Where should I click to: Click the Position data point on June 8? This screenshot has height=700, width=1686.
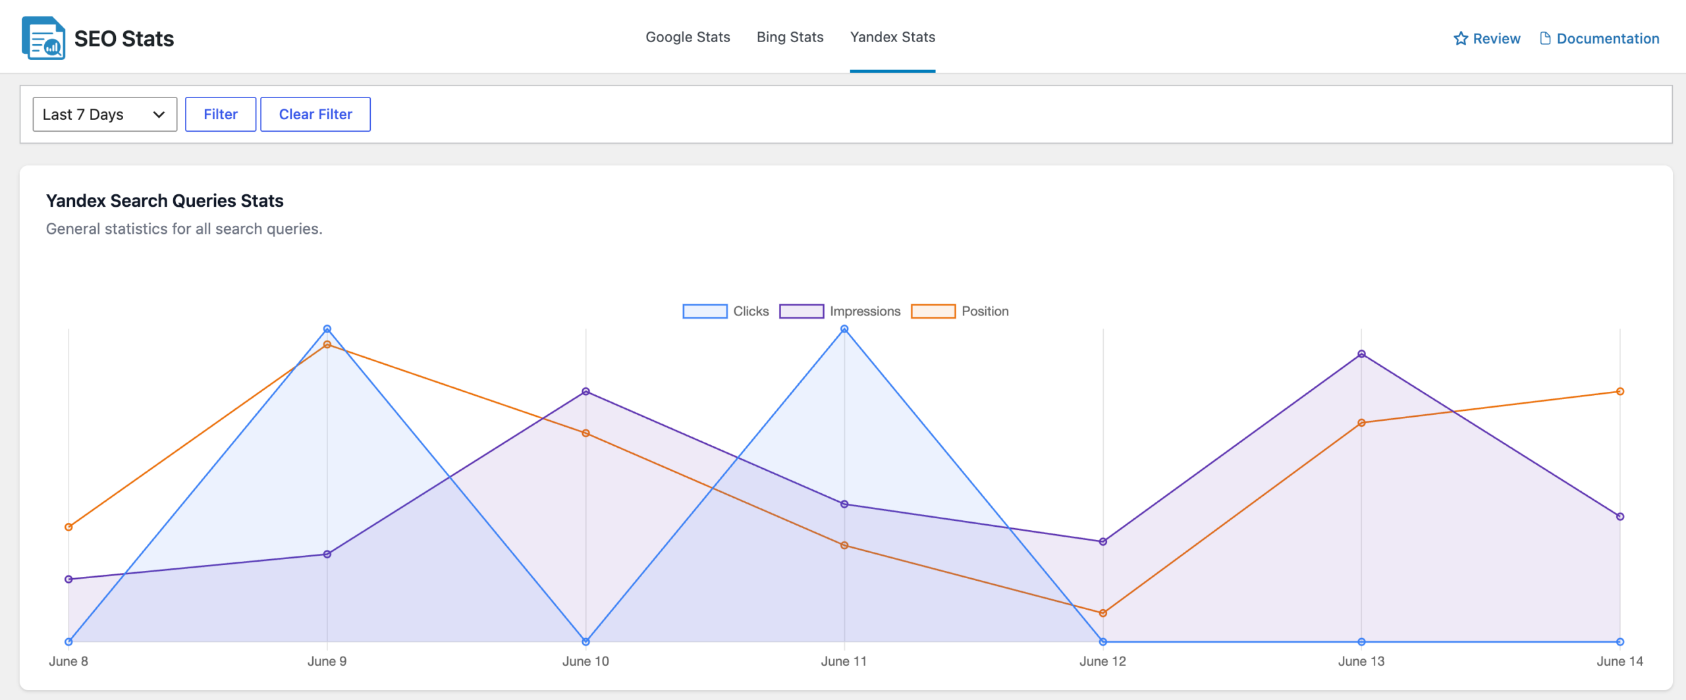[68, 527]
